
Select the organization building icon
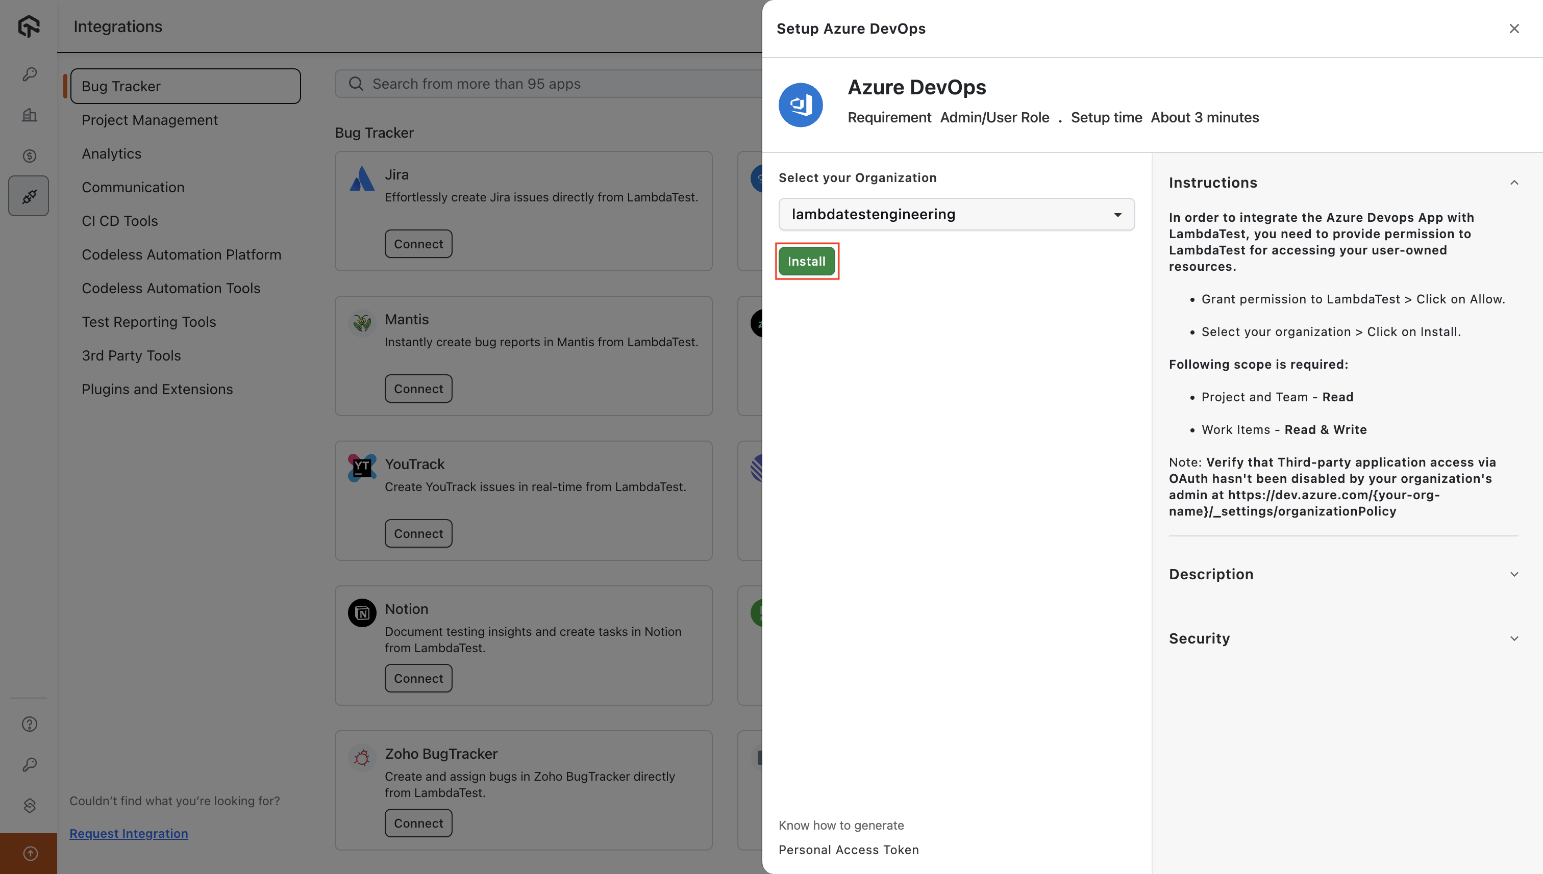pyautogui.click(x=29, y=115)
